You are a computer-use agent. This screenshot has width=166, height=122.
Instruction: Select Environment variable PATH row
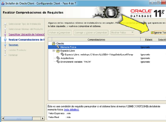coord(107,62)
